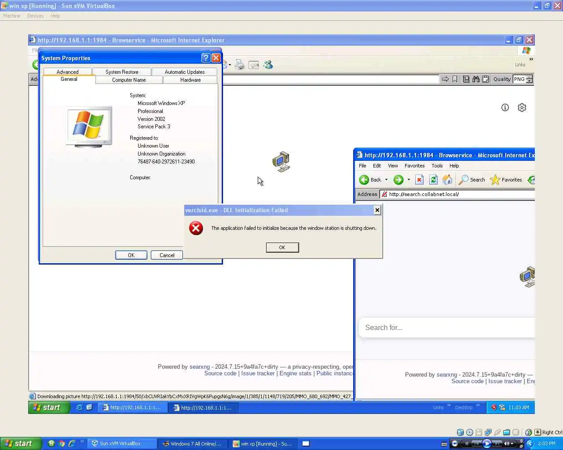This screenshot has height=450, width=563.
Task: Click the play button in host taskbar player
Action: (487, 443)
